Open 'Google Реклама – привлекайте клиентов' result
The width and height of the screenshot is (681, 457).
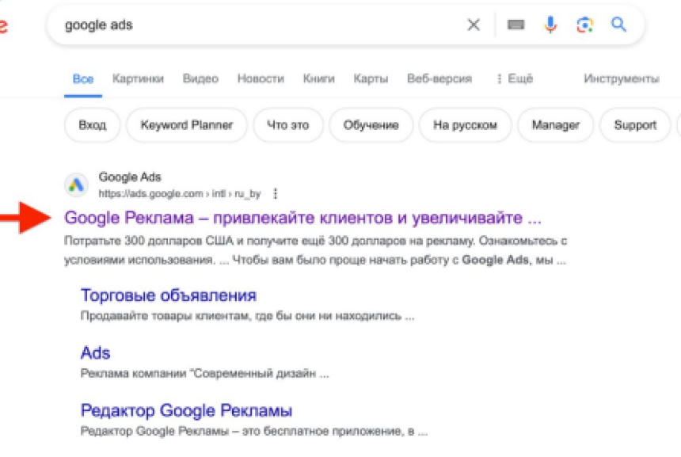303,218
